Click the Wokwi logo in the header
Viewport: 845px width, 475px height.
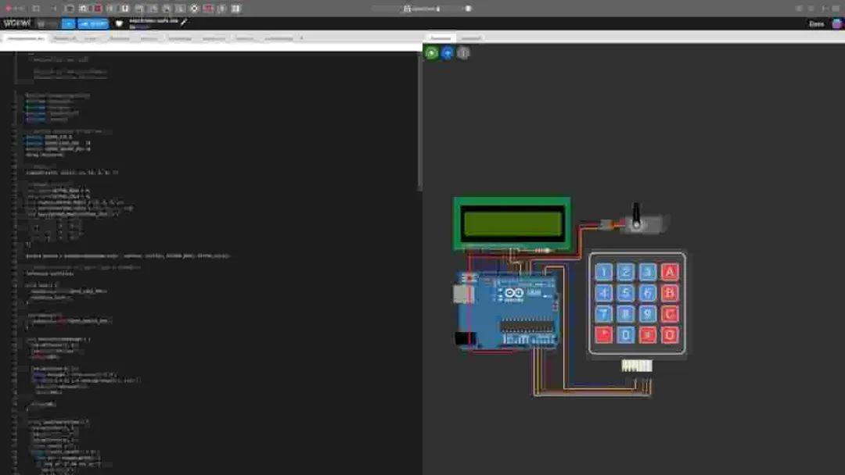pos(19,23)
